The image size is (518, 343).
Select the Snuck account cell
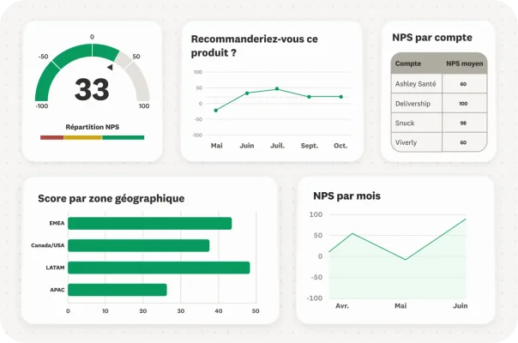point(417,123)
